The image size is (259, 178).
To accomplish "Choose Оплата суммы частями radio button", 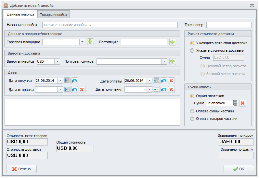I will point(192,111).
